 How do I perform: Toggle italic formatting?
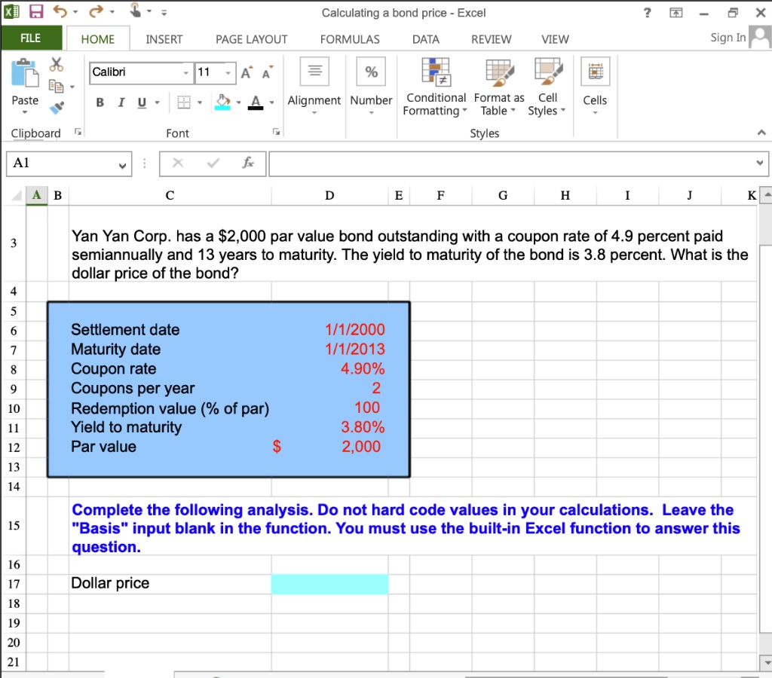tap(121, 102)
